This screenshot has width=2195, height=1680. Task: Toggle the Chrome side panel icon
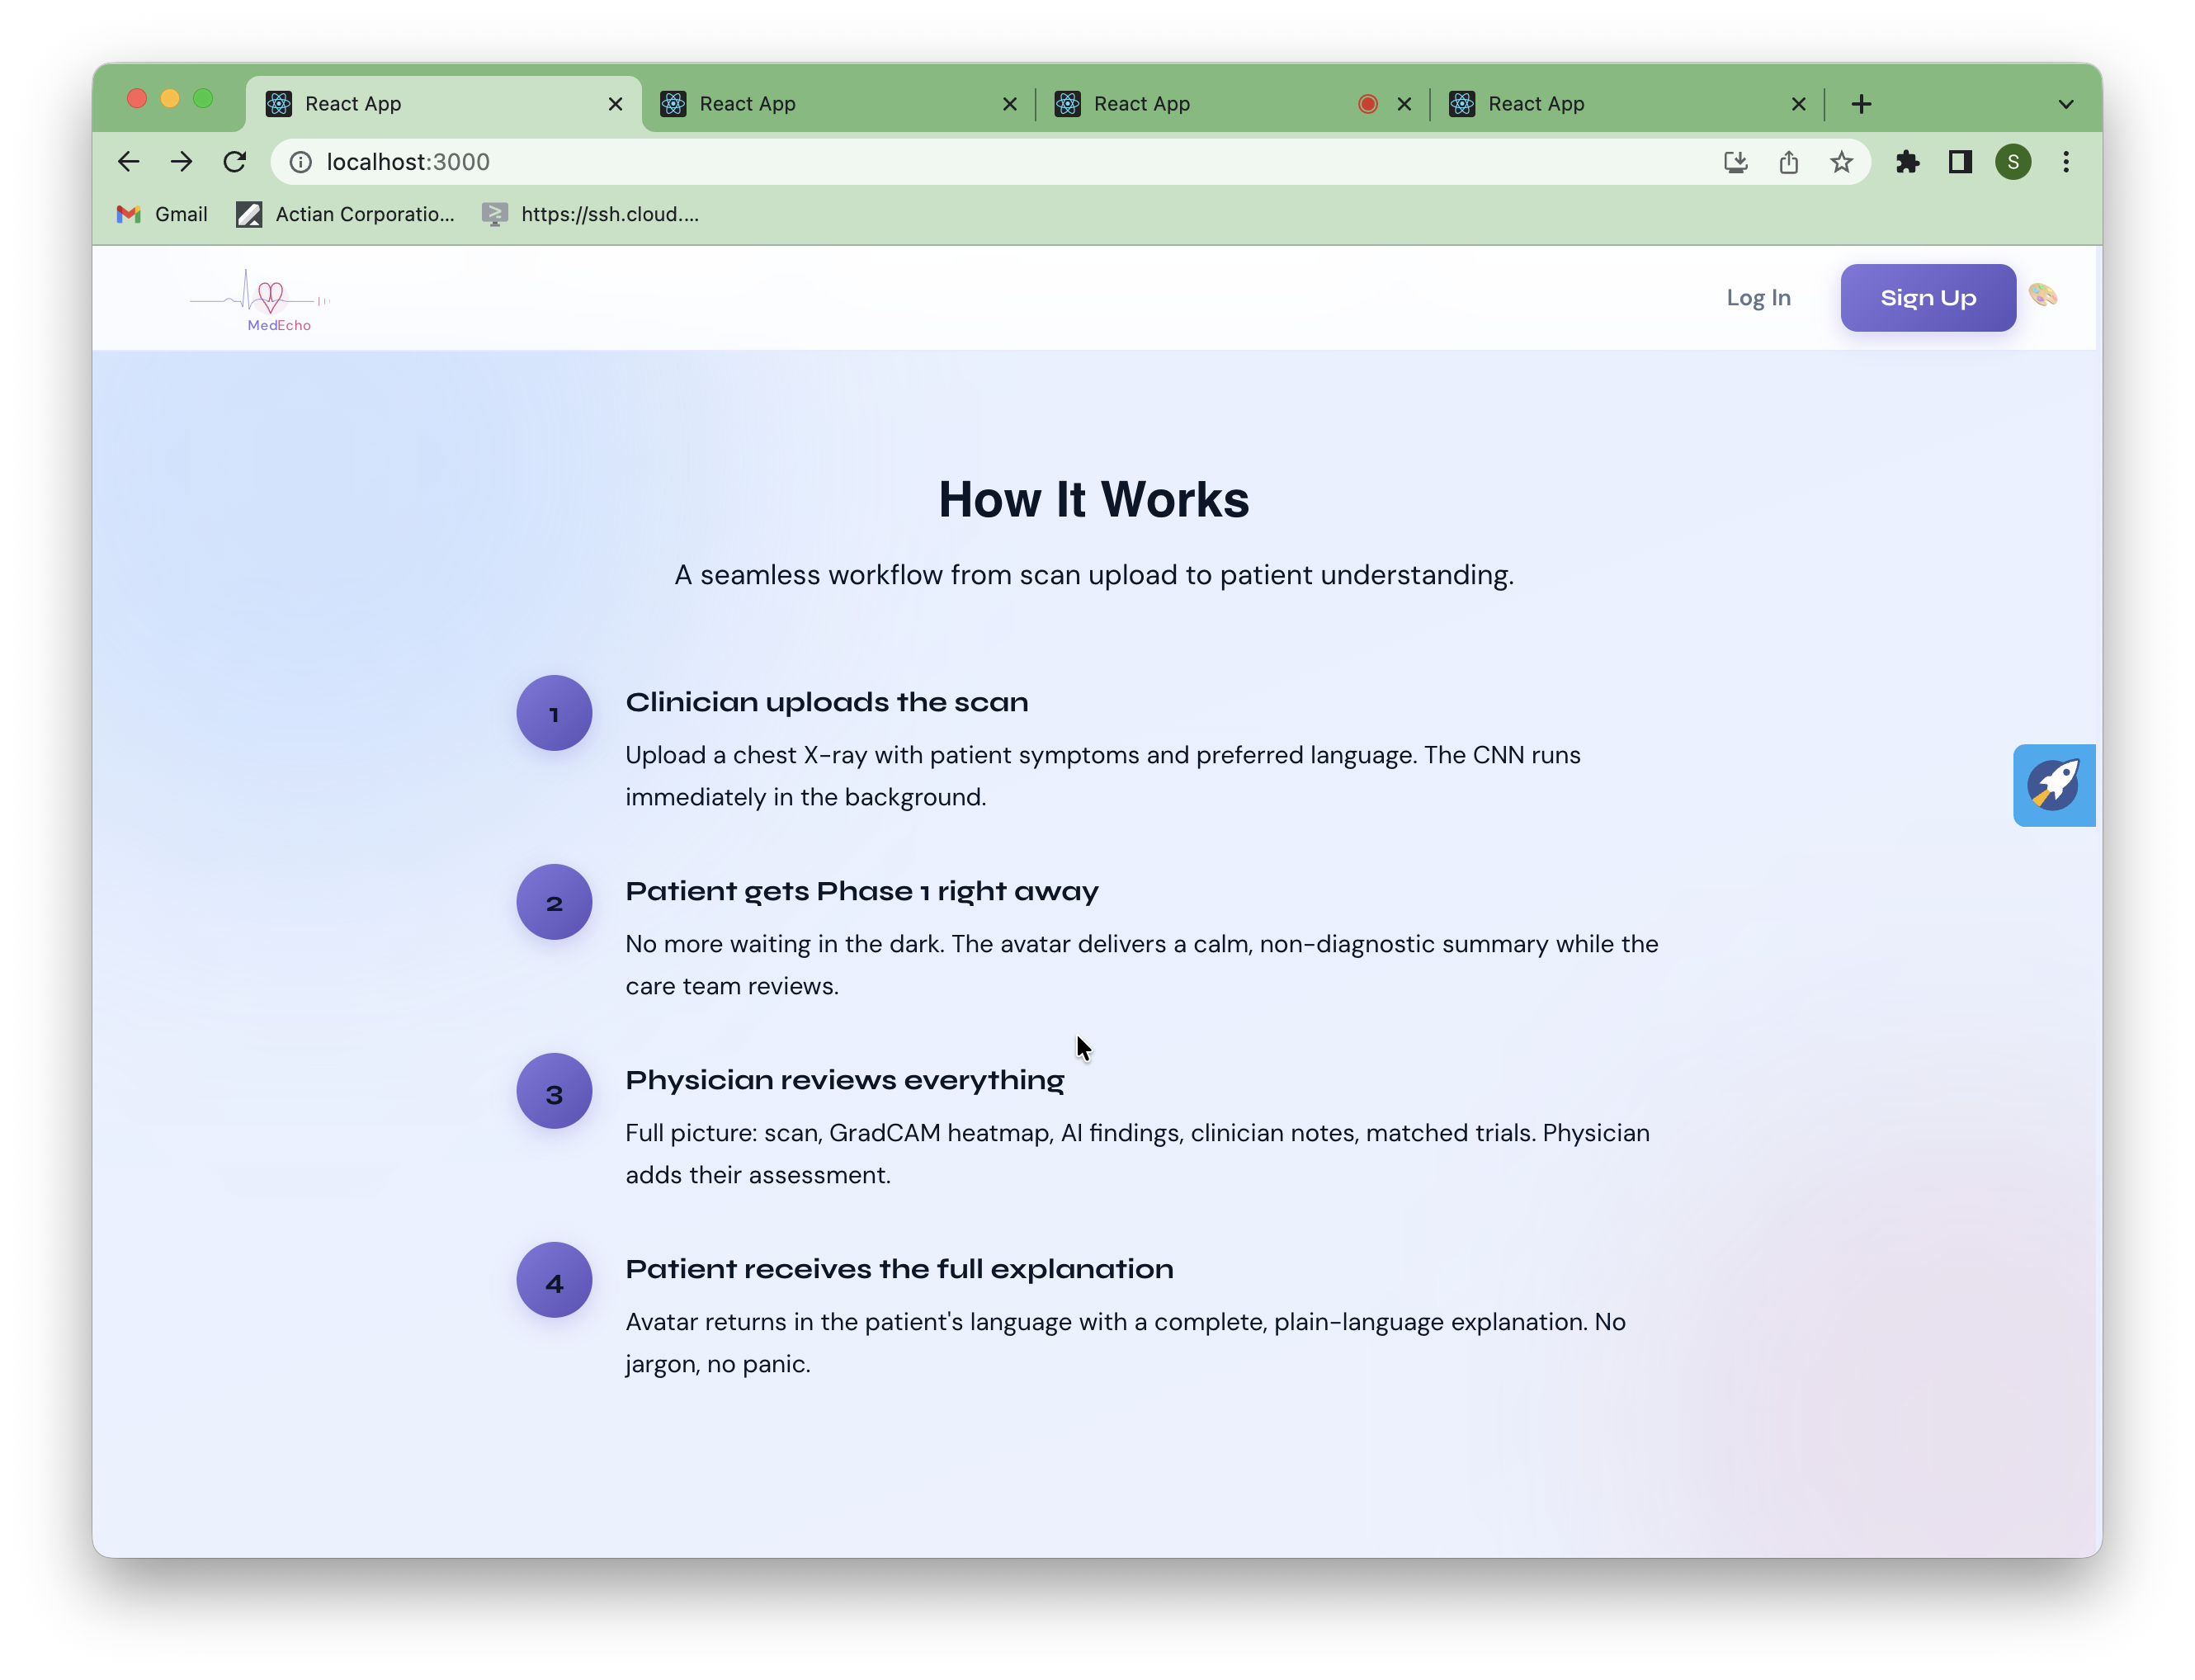1960,162
